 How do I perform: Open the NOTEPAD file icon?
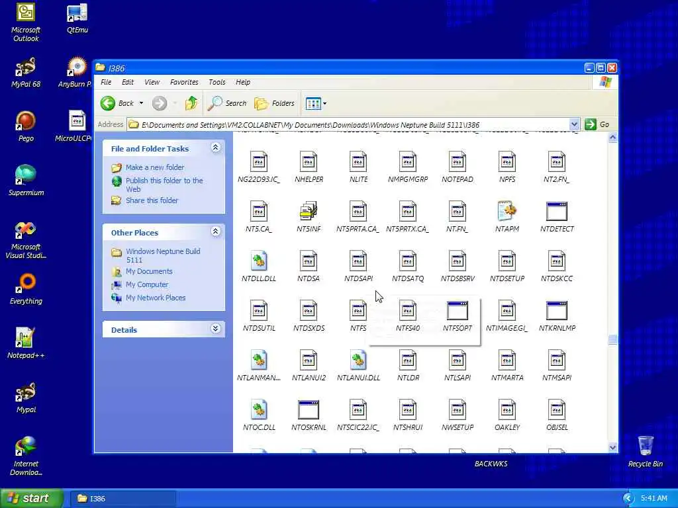point(457,161)
